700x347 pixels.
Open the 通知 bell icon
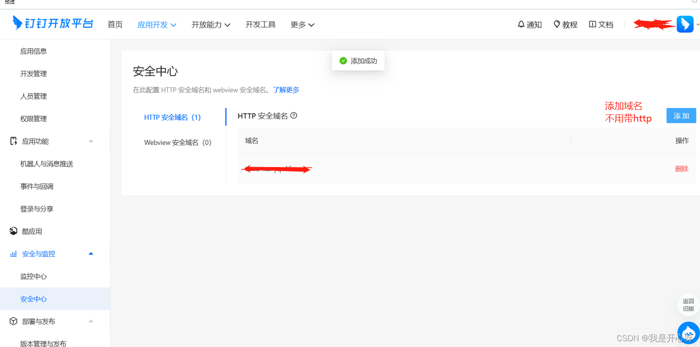(521, 24)
